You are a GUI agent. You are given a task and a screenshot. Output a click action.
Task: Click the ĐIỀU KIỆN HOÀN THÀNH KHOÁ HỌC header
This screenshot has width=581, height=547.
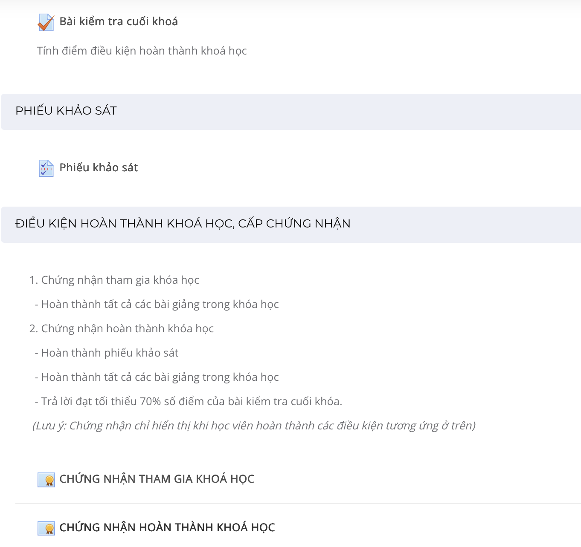click(291, 225)
